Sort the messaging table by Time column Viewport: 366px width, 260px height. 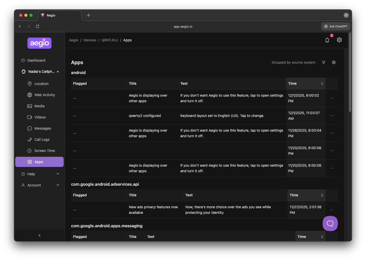click(322, 236)
